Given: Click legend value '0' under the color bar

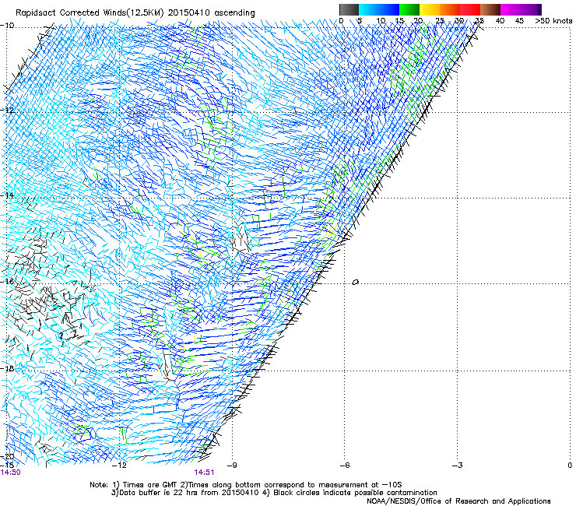Looking at the screenshot, I should [341, 21].
